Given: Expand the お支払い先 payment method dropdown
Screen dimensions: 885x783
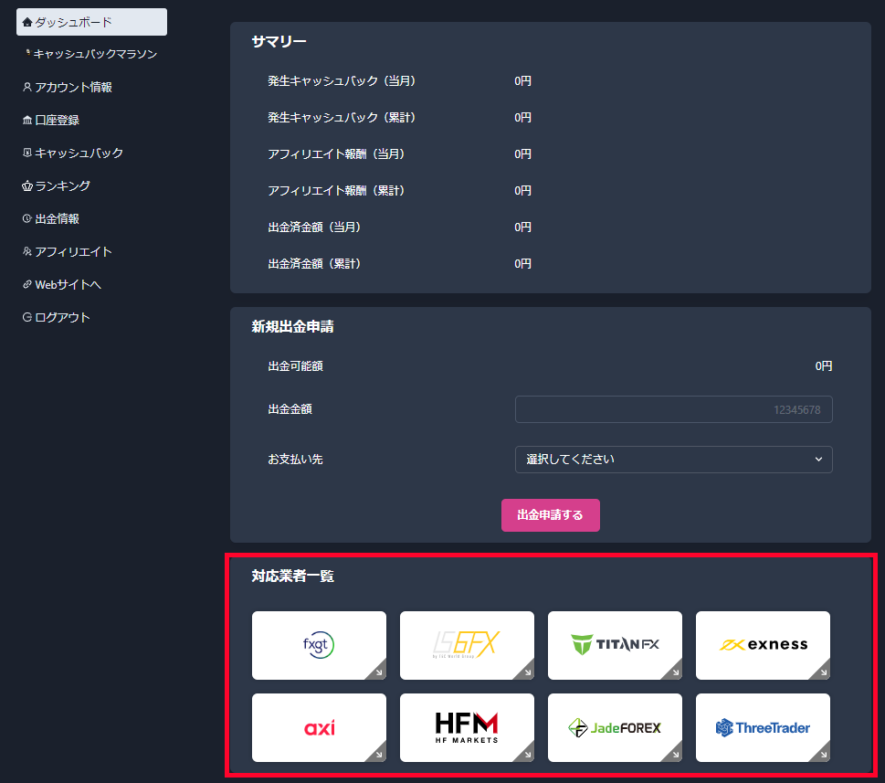Looking at the screenshot, I should point(673,460).
